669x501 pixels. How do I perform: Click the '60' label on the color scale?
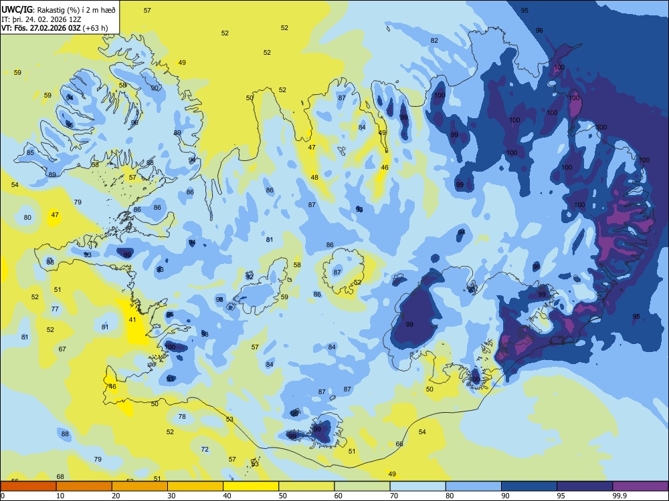coord(339,496)
